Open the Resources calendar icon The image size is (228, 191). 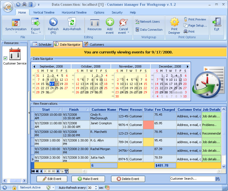[x=94, y=22]
